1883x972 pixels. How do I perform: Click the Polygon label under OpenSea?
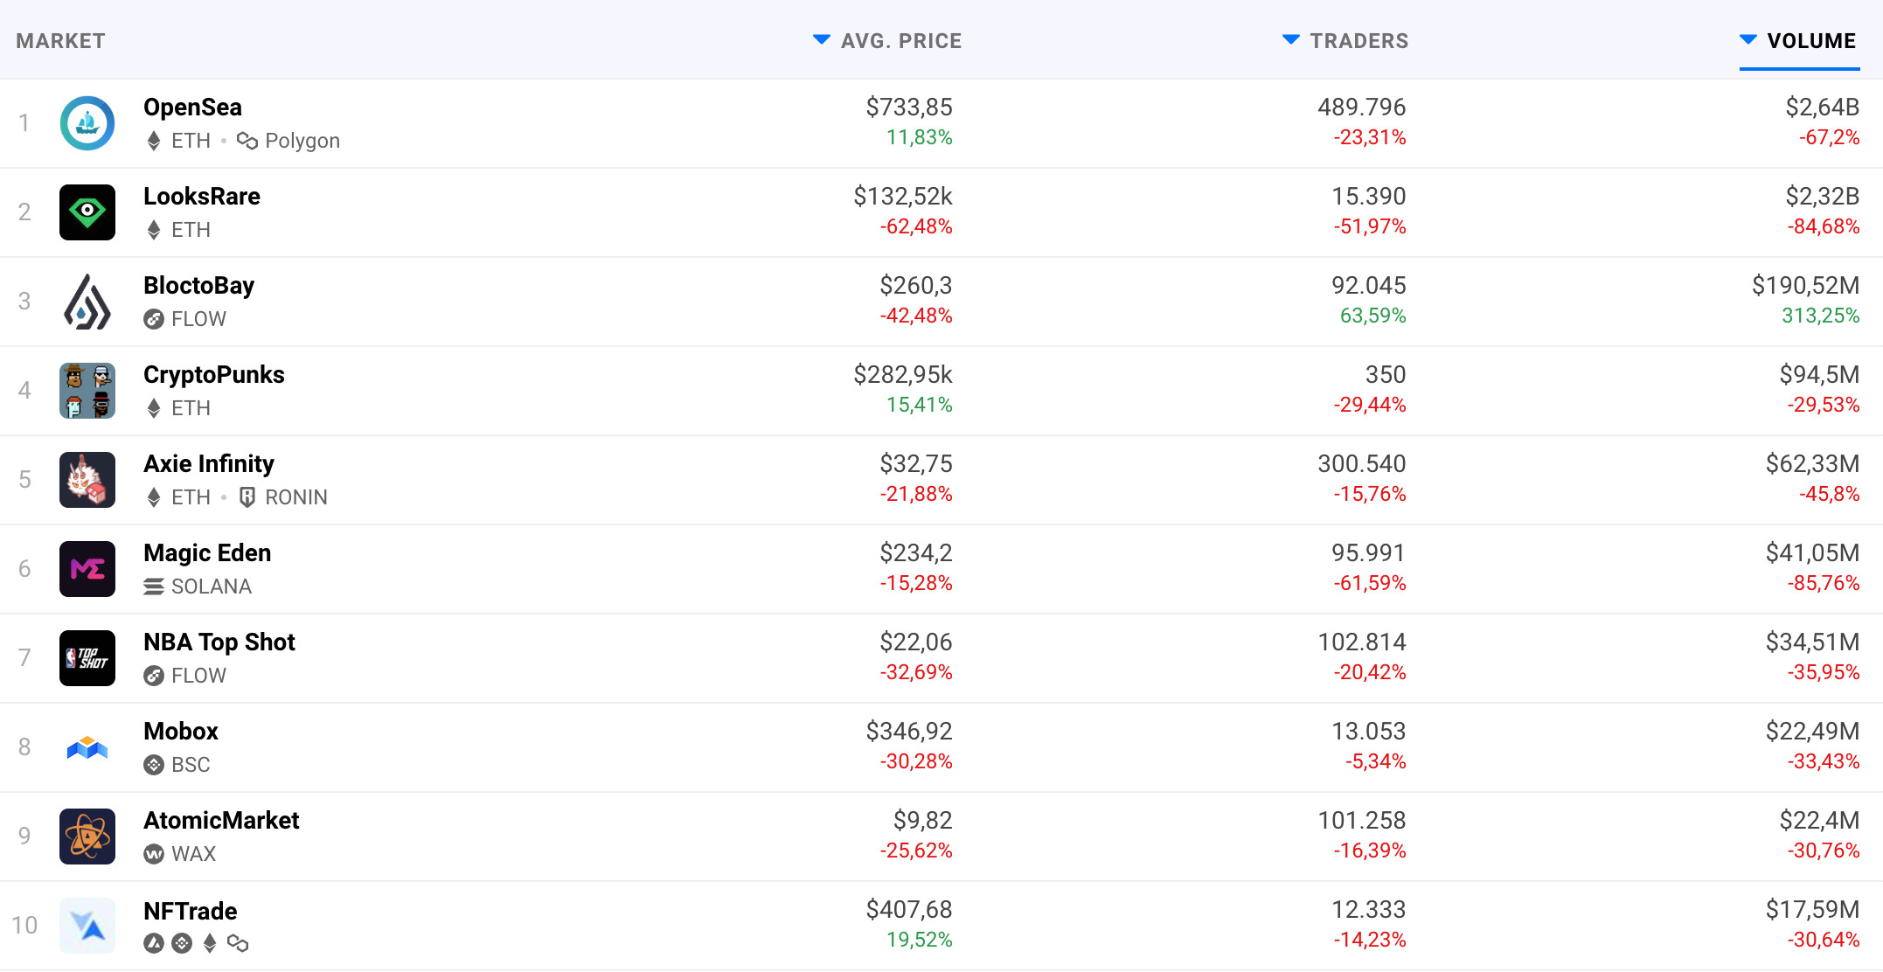pyautogui.click(x=302, y=141)
